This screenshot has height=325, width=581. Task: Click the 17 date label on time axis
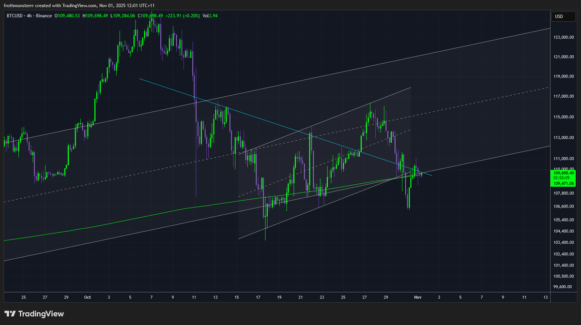tap(258, 297)
